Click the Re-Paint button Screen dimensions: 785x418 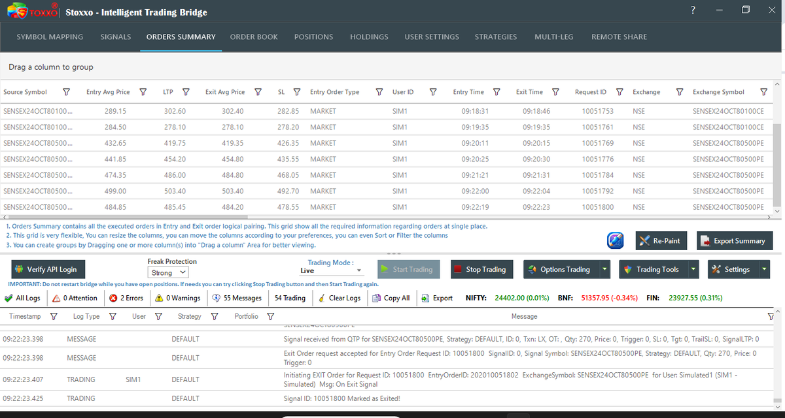point(661,240)
